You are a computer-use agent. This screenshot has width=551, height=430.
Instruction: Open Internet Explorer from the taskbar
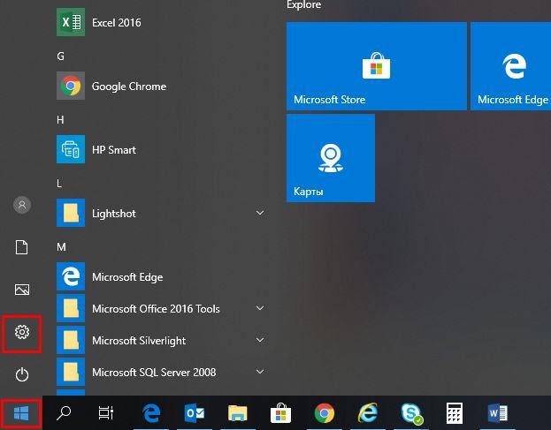tap(368, 413)
